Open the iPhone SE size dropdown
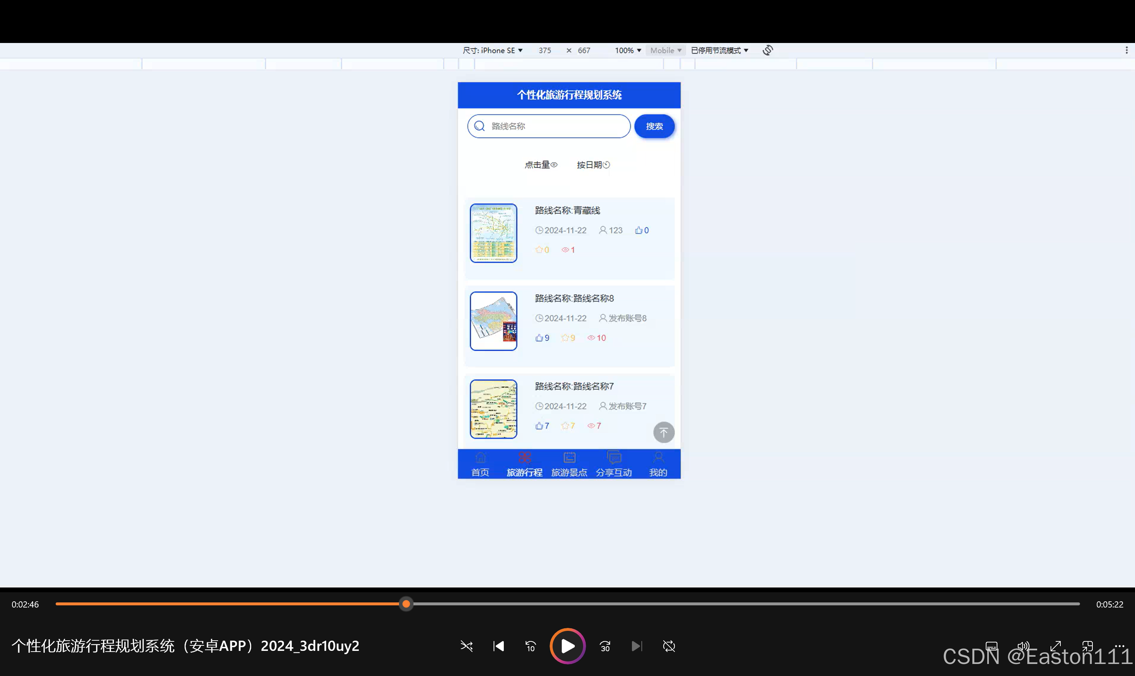Screen dimensions: 1135x676 492,51
